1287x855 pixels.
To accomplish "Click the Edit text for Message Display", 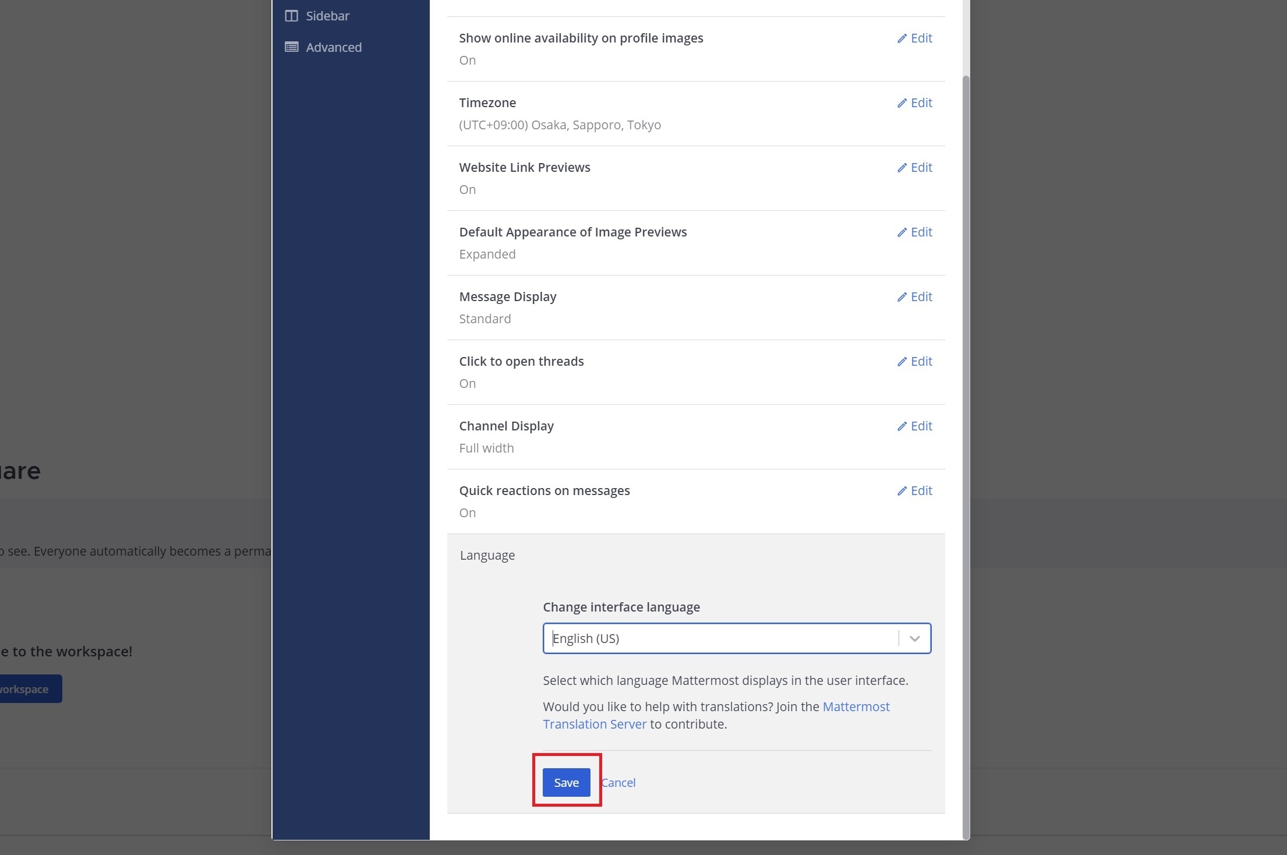I will (921, 297).
